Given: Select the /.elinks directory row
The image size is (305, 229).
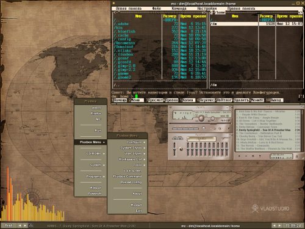Looking at the screenshot, I should [x=160, y=51].
